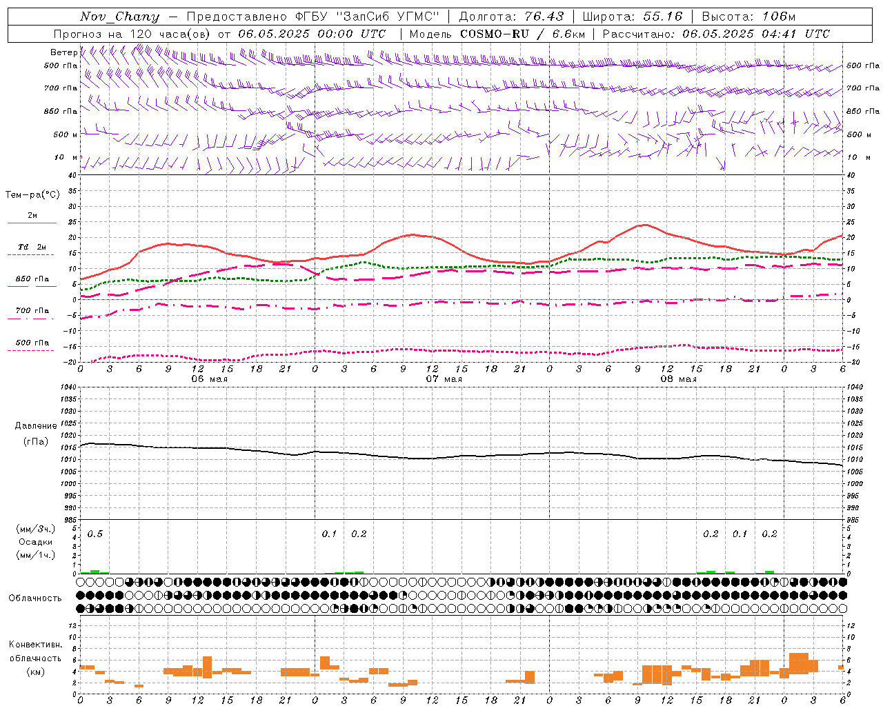
Task: Click the Td 2м dew point legend entry
Action: coord(32,247)
